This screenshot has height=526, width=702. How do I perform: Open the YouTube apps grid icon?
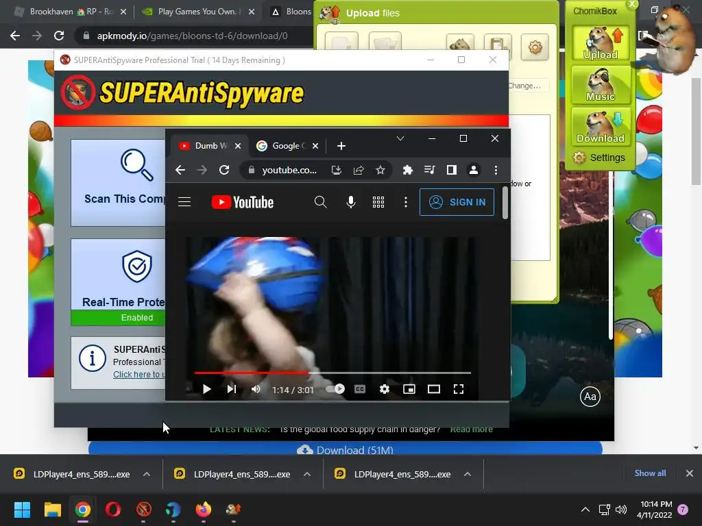pyautogui.click(x=378, y=202)
